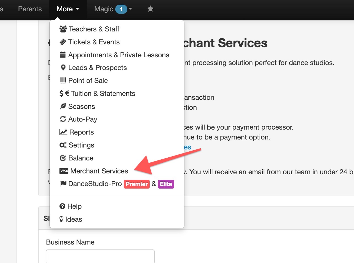Click the Settings gears icon
Image resolution: width=354 pixels, height=263 pixels.
point(63,145)
